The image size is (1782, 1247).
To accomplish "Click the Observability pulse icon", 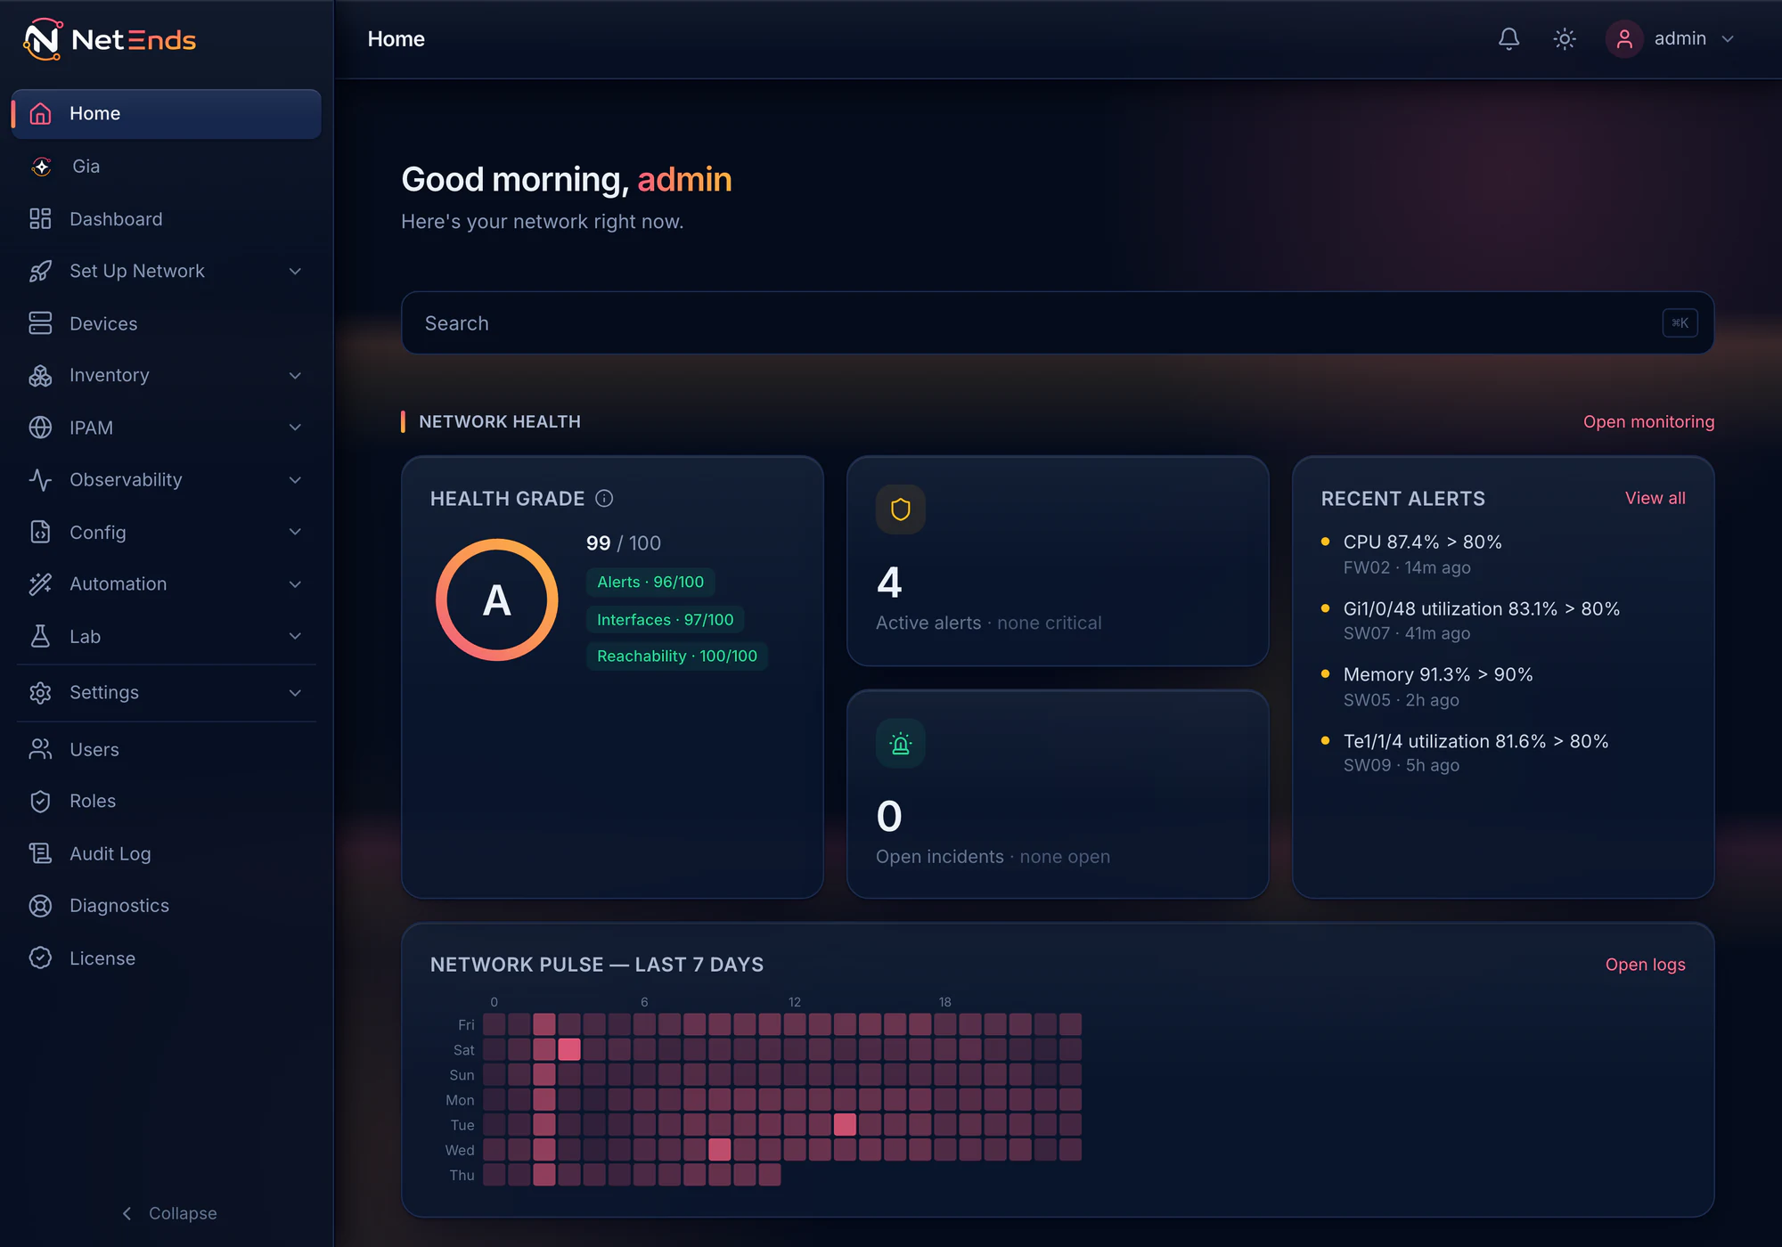I will point(40,479).
